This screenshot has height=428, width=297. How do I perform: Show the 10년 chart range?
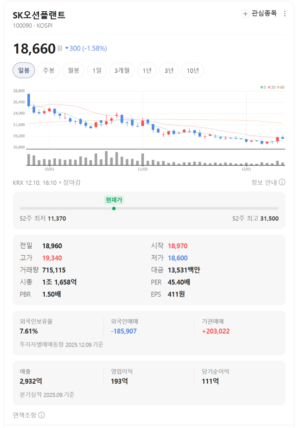[x=193, y=70]
